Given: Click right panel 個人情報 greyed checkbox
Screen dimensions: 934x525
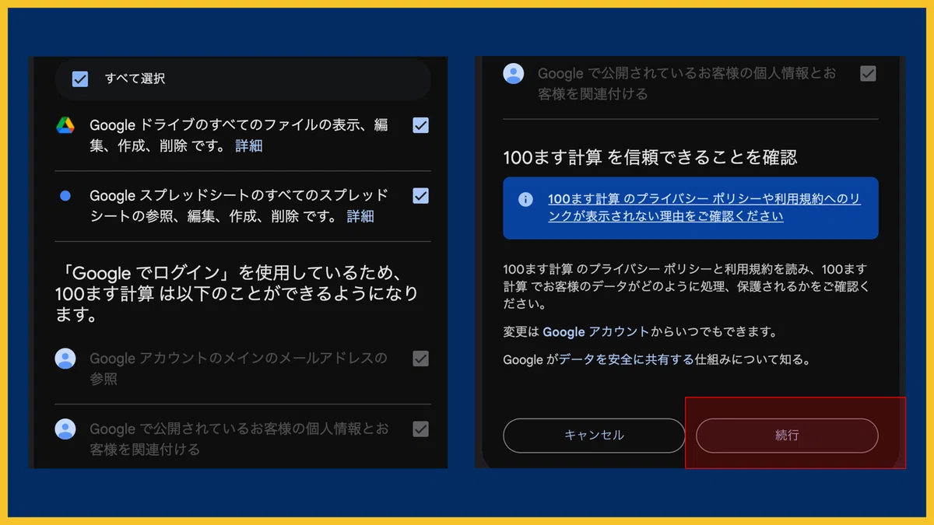Looking at the screenshot, I should click(x=868, y=74).
